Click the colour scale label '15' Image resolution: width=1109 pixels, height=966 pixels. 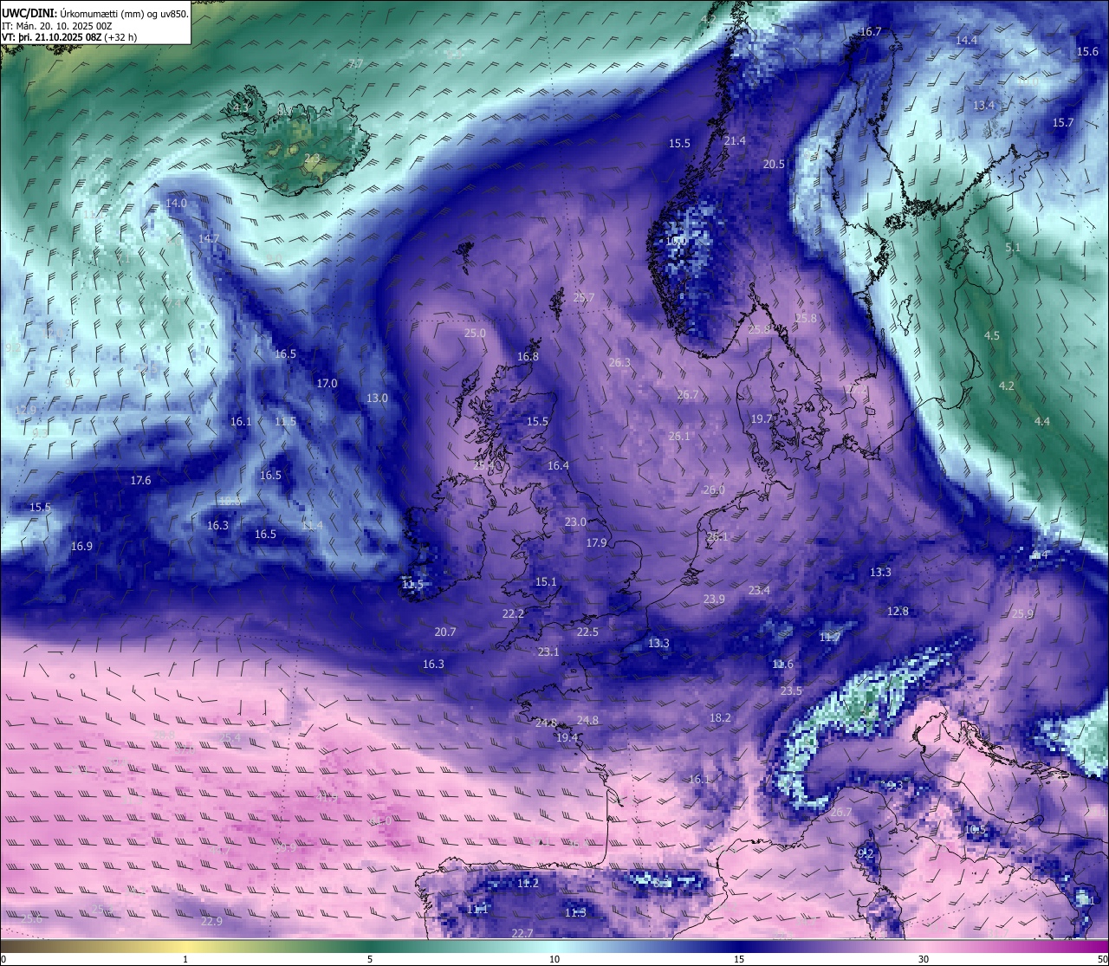click(x=739, y=959)
